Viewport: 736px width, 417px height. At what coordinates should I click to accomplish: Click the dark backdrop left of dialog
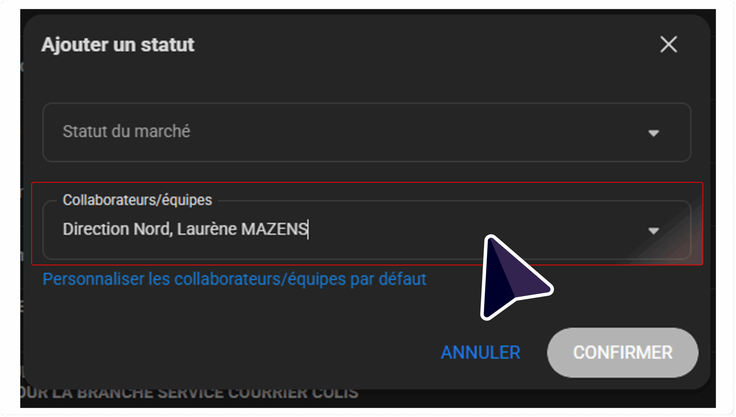22,201
